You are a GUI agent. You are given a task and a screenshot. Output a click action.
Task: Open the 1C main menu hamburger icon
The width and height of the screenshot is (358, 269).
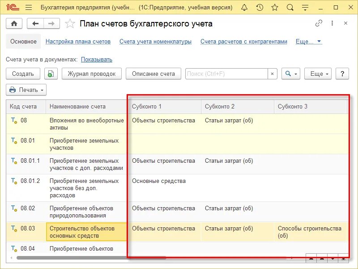[29, 8]
